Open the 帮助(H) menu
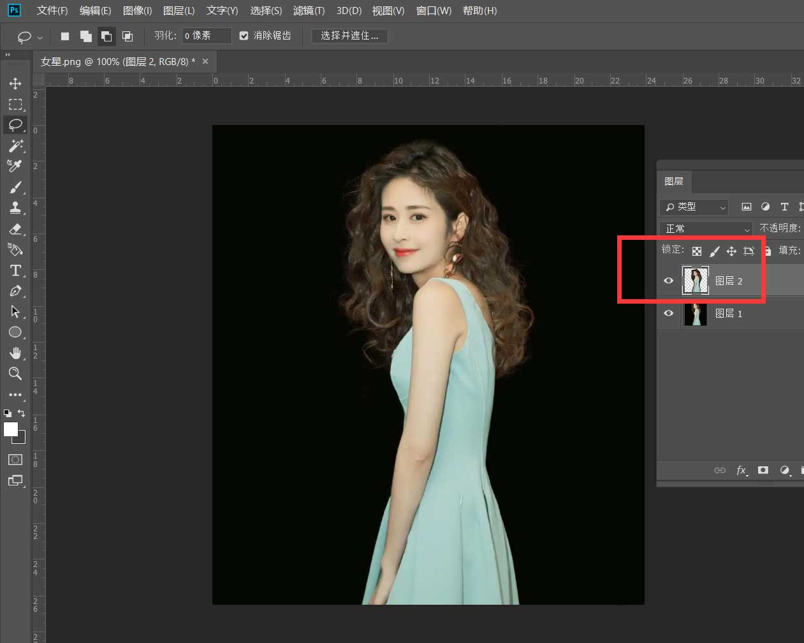This screenshot has width=804, height=643. [x=479, y=11]
